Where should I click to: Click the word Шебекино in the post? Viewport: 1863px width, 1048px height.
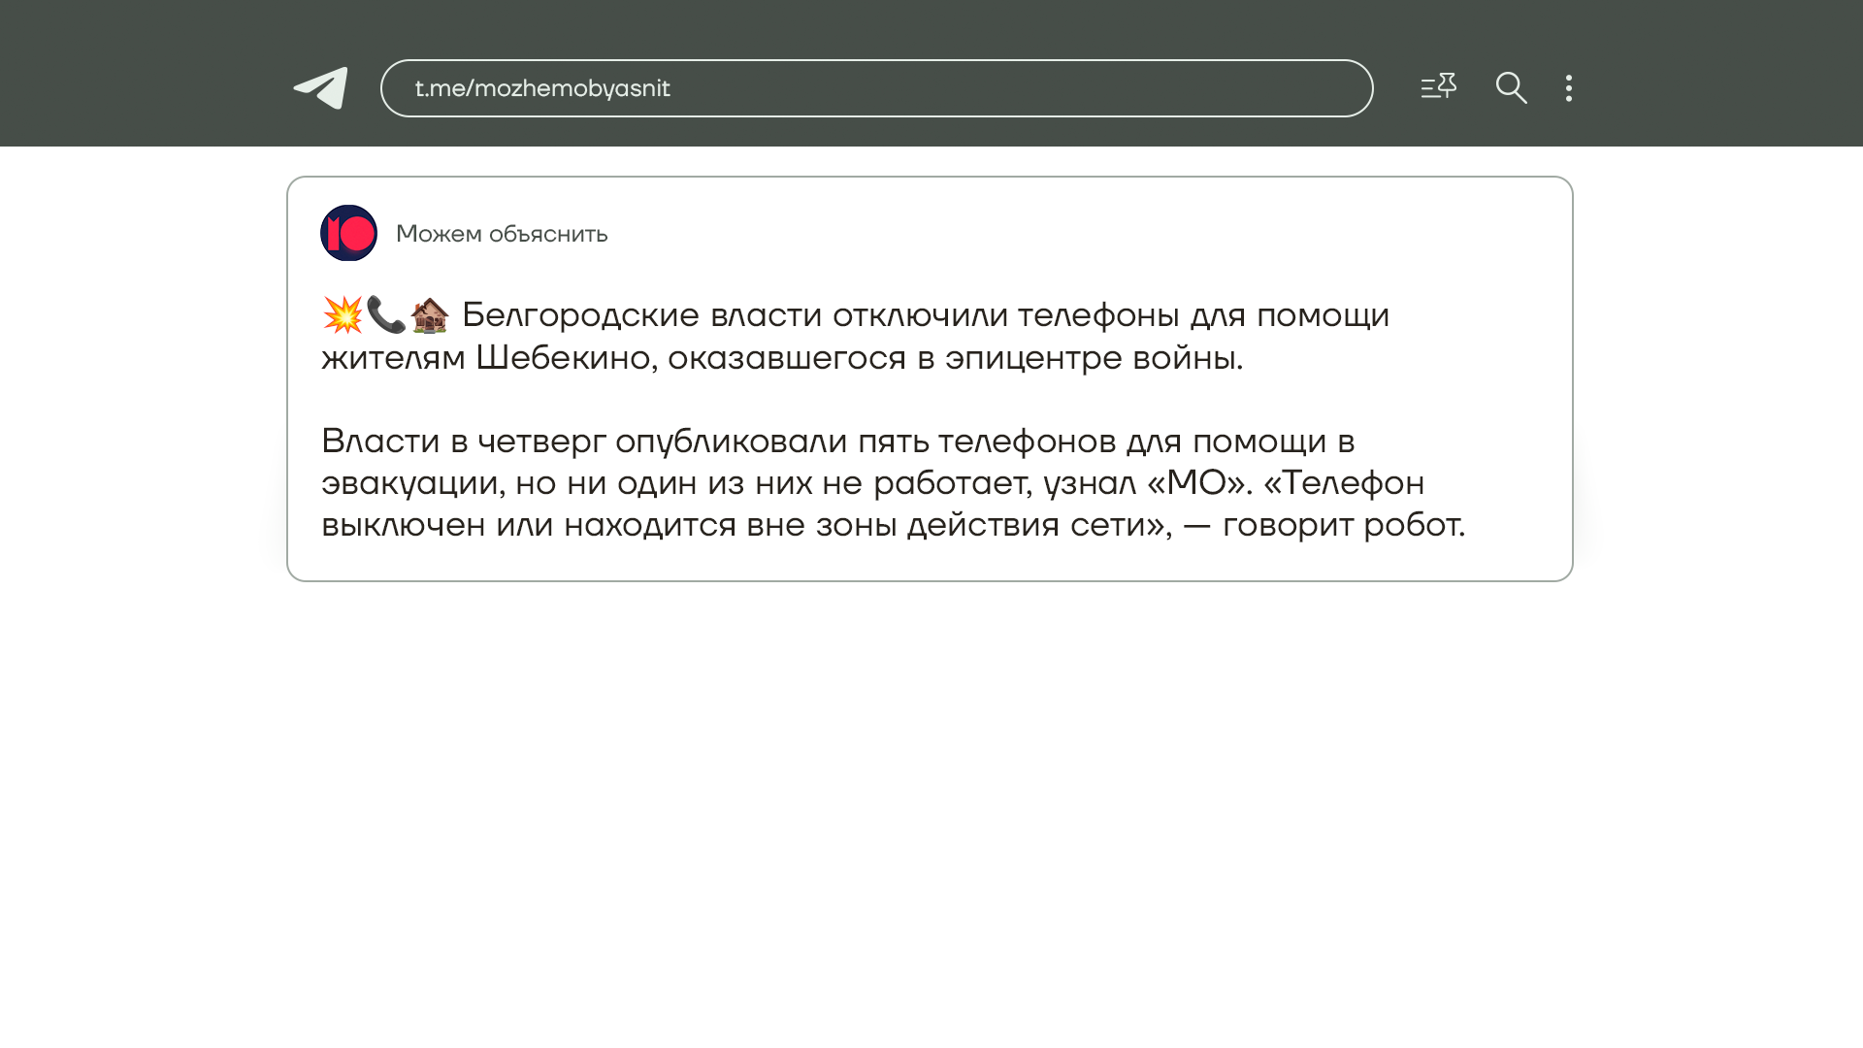tap(562, 358)
